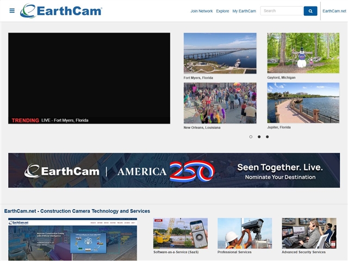Select the first carousel page dot
The height and width of the screenshot is (261, 348).
251,136
